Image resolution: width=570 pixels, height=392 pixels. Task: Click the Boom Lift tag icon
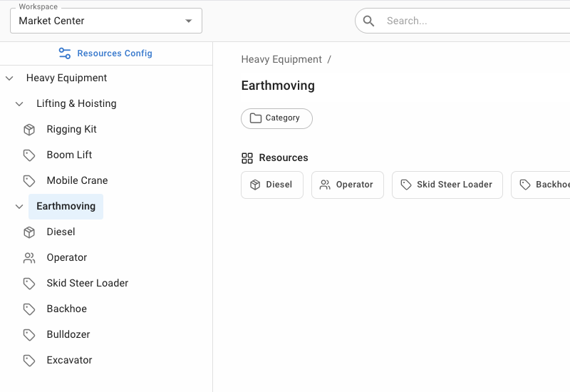[29, 155]
